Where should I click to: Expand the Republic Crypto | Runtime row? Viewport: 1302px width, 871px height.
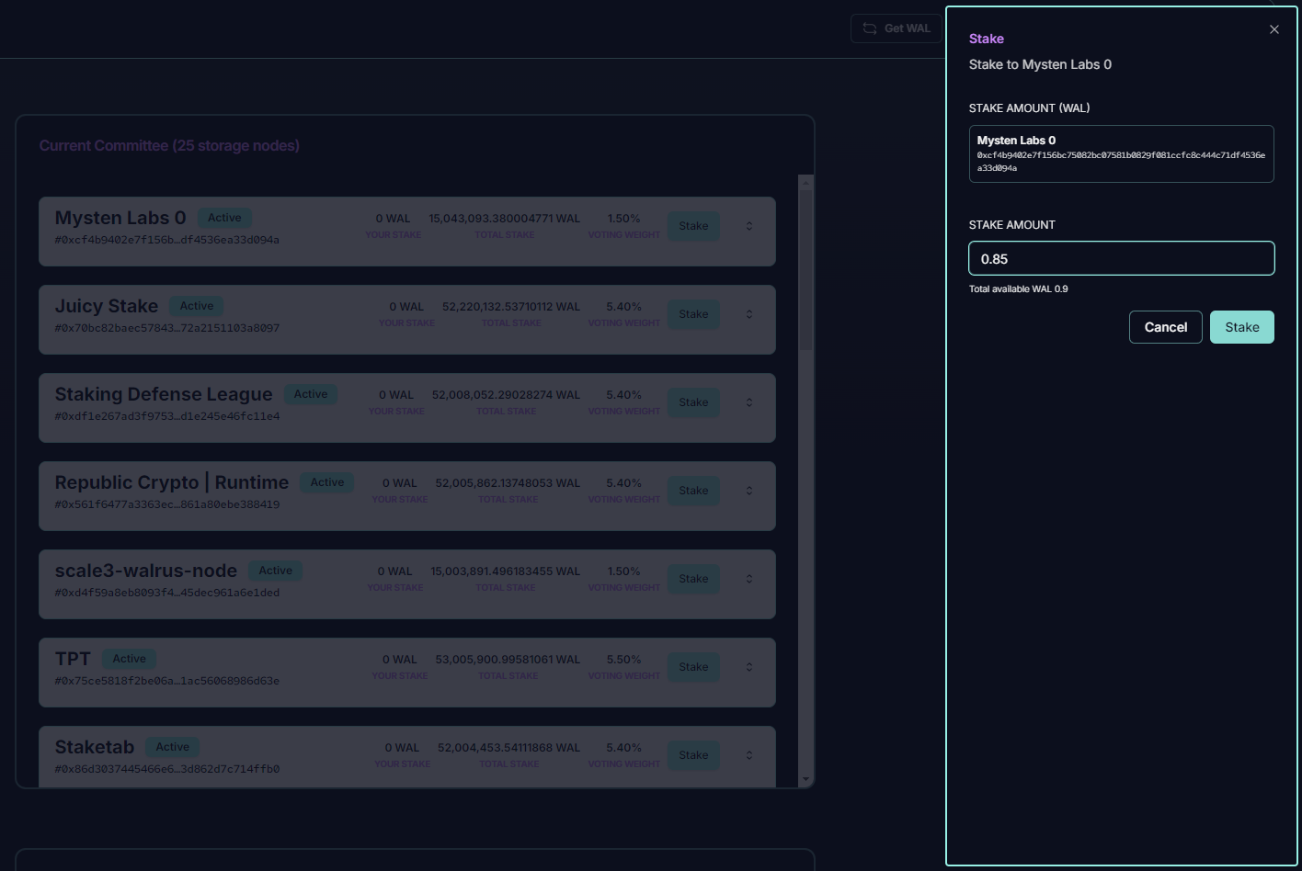tap(749, 491)
